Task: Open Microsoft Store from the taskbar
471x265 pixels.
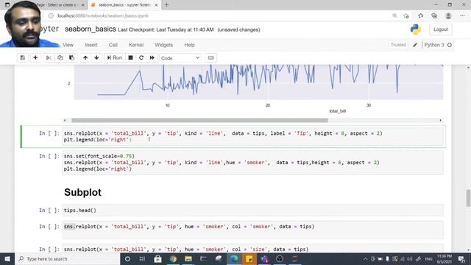Action: pyautogui.click(x=157, y=258)
